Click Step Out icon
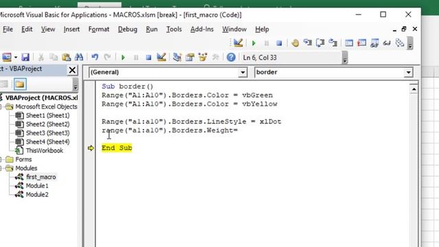The width and height of the screenshot is (439, 247). coord(333,43)
